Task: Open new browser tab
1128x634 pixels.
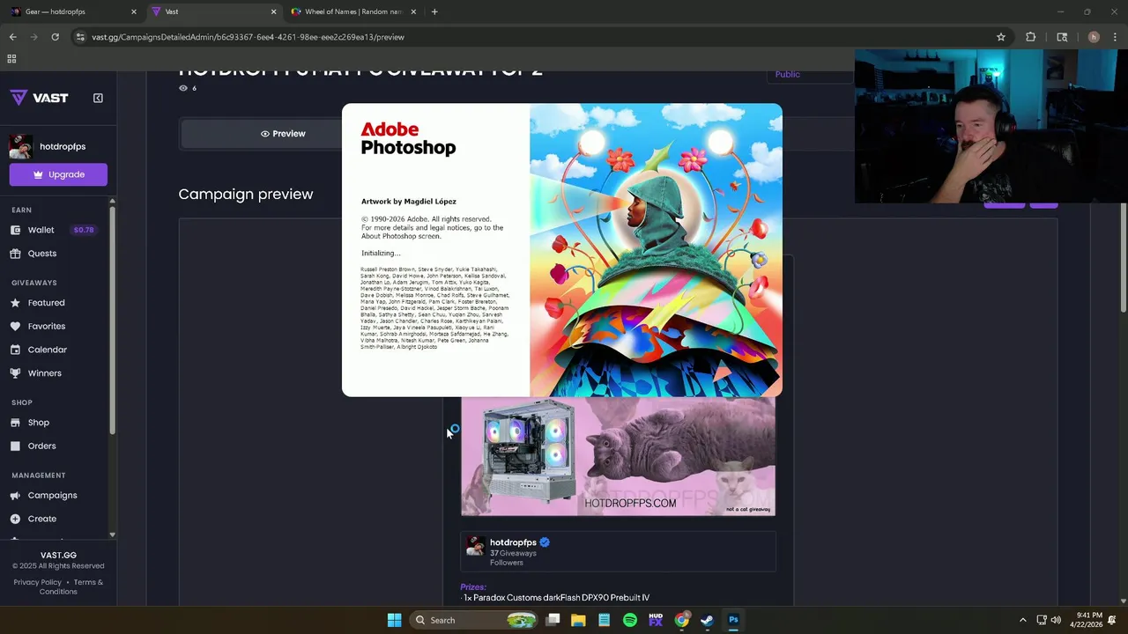Action: pyautogui.click(x=434, y=11)
